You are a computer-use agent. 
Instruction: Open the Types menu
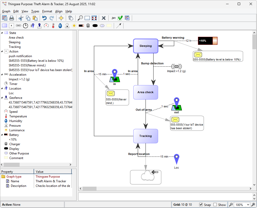35,11
